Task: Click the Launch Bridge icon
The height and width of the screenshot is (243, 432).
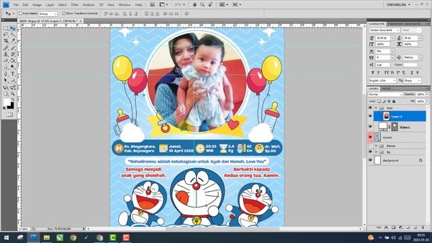Action: click(152, 5)
